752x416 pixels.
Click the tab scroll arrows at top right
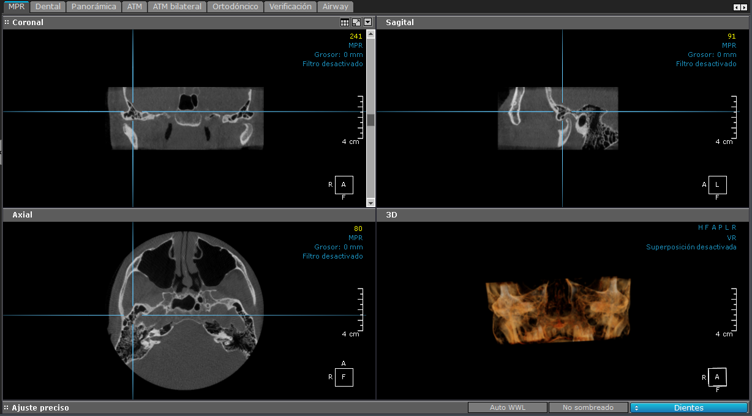coord(740,7)
